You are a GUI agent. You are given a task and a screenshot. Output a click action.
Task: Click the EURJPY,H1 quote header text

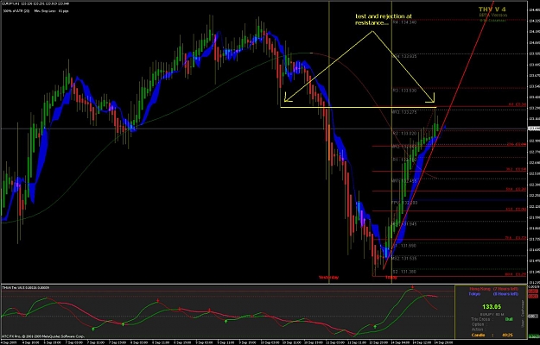[35, 3]
